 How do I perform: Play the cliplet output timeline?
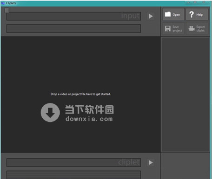click(151, 162)
